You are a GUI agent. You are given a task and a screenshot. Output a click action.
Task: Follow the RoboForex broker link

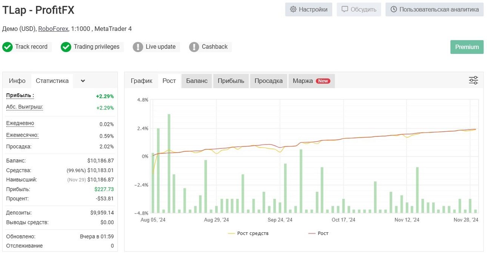(x=53, y=29)
